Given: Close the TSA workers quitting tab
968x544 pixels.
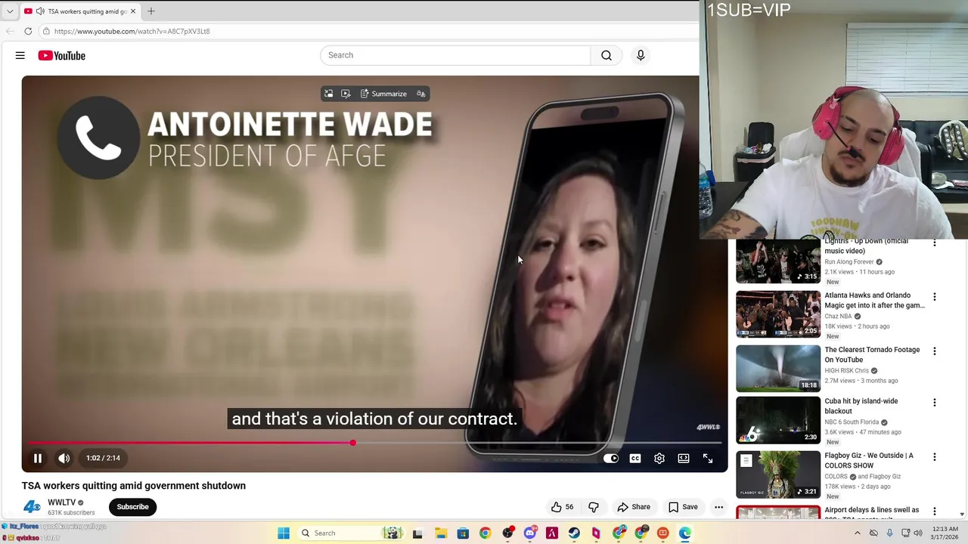Looking at the screenshot, I should click(132, 11).
